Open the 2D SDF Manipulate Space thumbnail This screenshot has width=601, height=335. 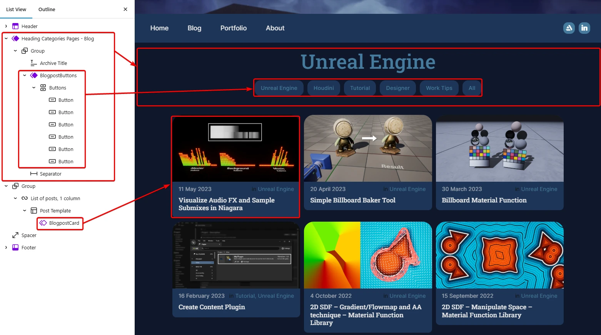point(500,255)
